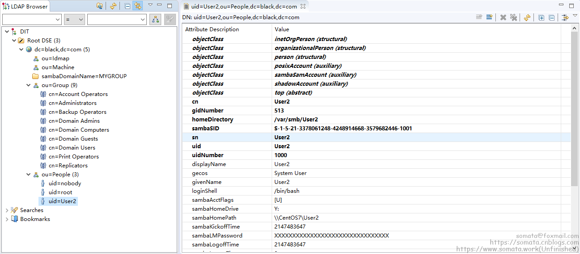The width and height of the screenshot is (580, 254).
Task: Click the sambaSID attribute value
Action: (x=343, y=129)
